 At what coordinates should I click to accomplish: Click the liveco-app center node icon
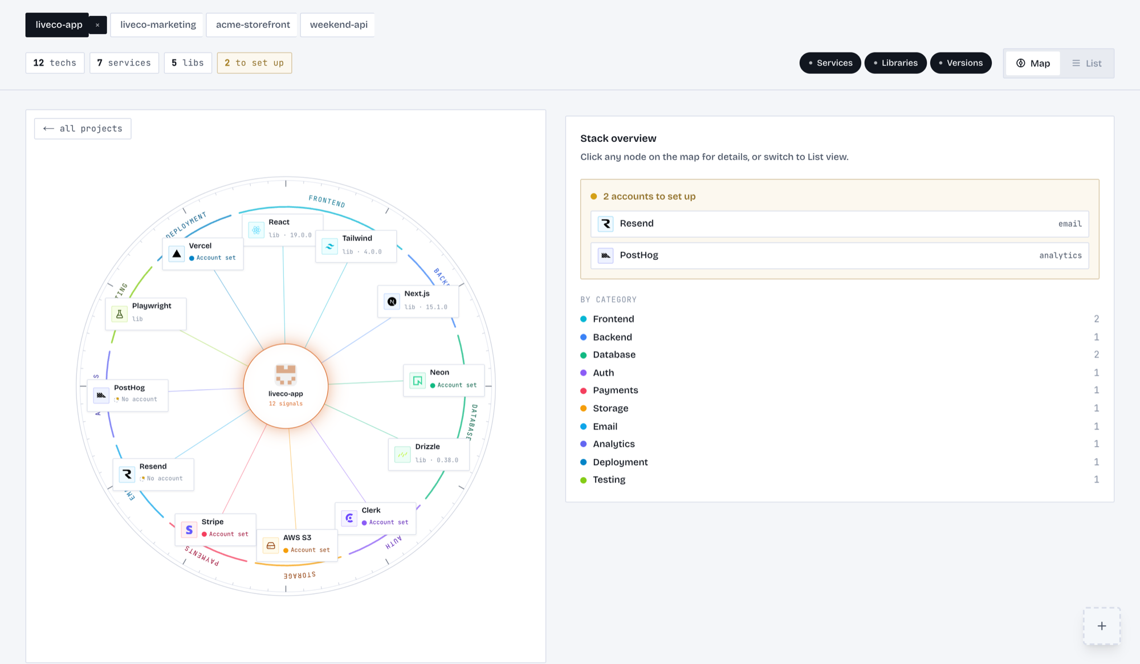pos(286,375)
